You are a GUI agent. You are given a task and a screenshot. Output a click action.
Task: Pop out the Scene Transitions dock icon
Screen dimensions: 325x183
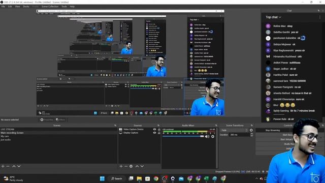[252, 126]
